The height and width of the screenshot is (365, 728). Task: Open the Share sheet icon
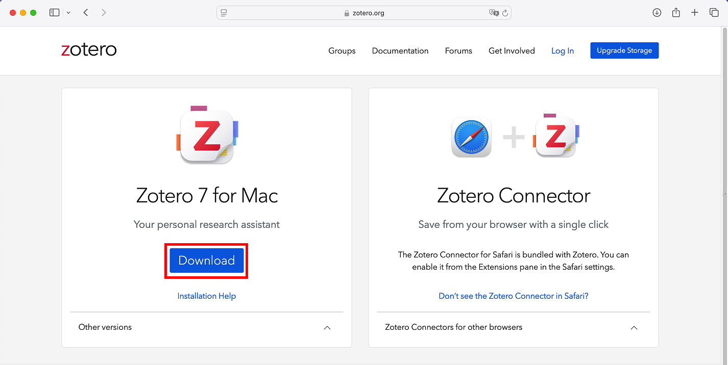click(676, 13)
